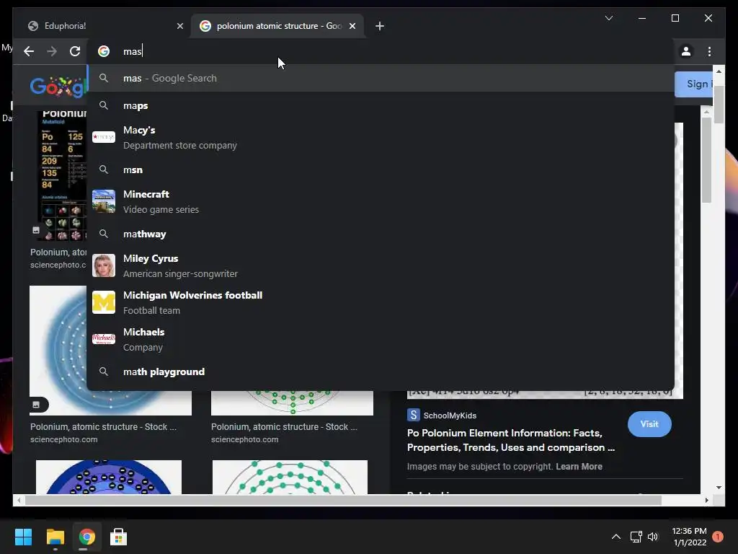Click the browser forward arrow
Image resolution: width=738 pixels, height=554 pixels.
click(52, 51)
